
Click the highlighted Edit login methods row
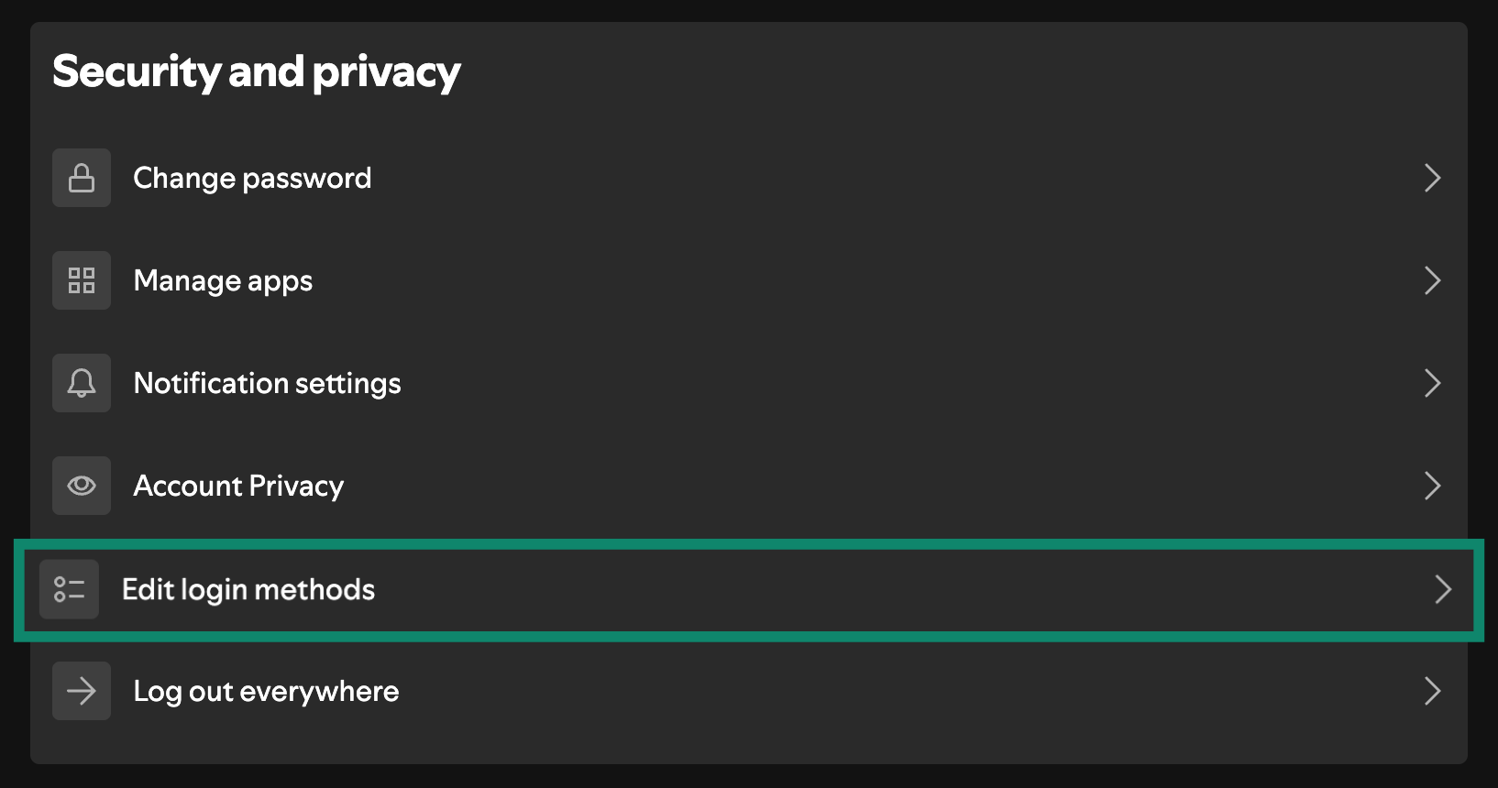749,589
